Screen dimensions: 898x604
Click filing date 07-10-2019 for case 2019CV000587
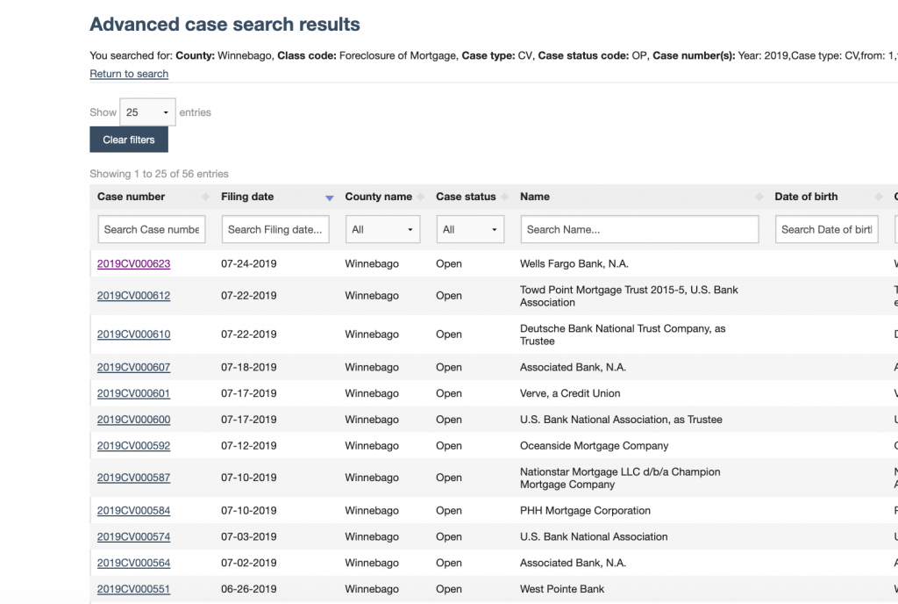coord(248,478)
